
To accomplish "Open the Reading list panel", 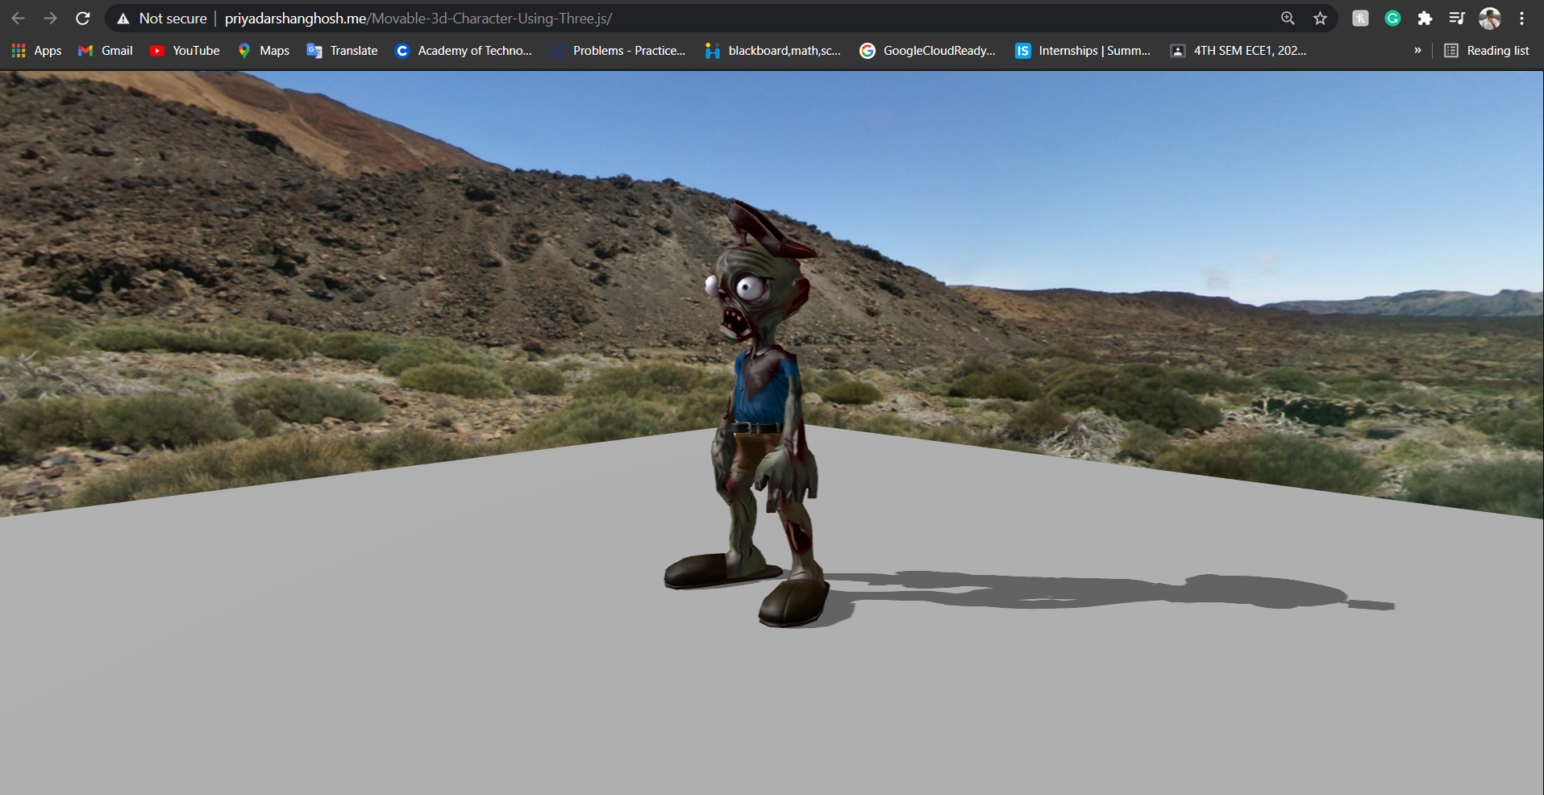I will click(x=1487, y=50).
